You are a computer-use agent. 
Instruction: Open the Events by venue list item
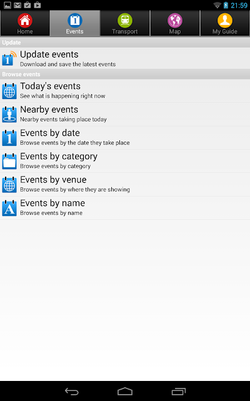click(125, 184)
